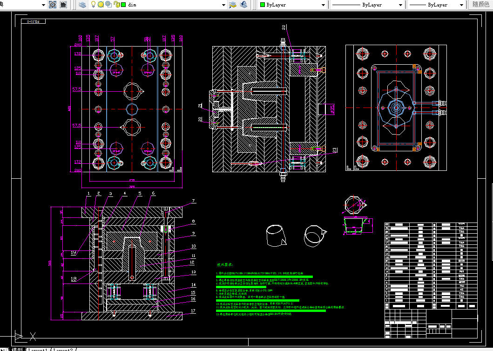The width and height of the screenshot is (493, 351).
Task: Click the green dim layer color square
Action: [123, 5]
